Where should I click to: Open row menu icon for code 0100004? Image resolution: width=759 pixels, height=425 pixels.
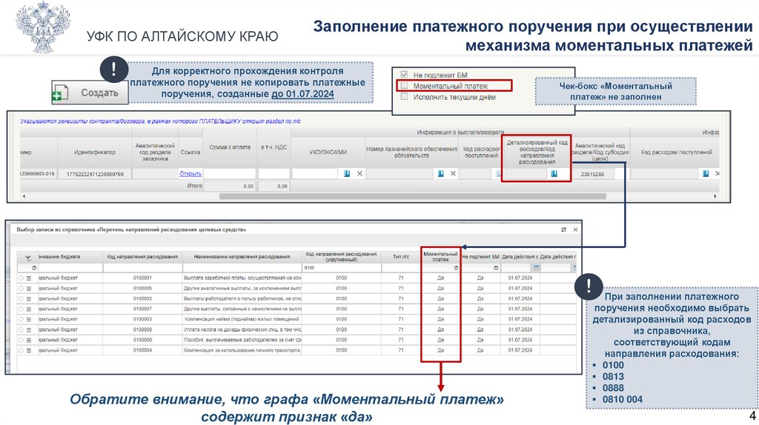coord(29,350)
